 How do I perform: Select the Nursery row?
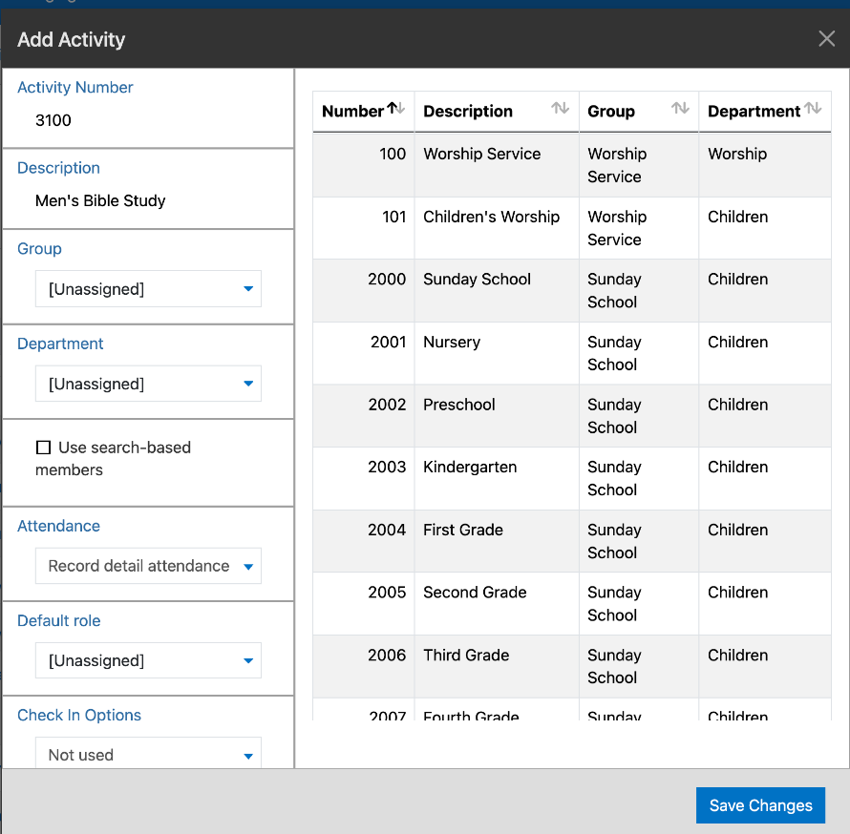(x=572, y=353)
